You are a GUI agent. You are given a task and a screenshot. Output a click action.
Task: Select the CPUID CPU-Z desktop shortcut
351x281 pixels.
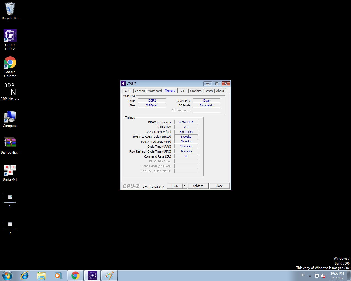click(10, 40)
